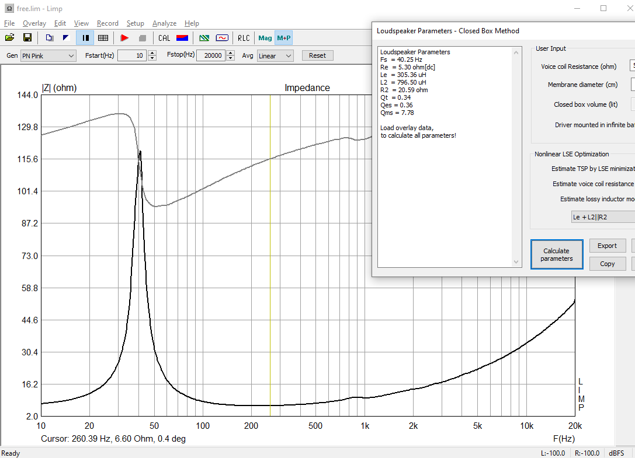Click the 'Qt = 0.34' line
Viewport: 635px width, 458px height.
[395, 97]
